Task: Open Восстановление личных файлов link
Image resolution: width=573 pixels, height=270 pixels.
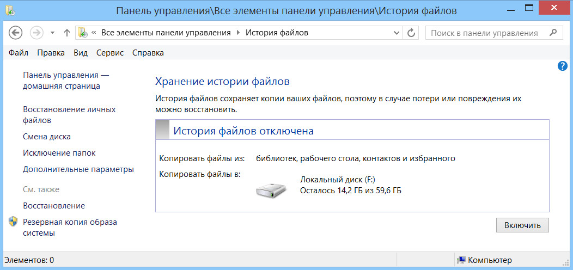Action: pyautogui.click(x=69, y=114)
